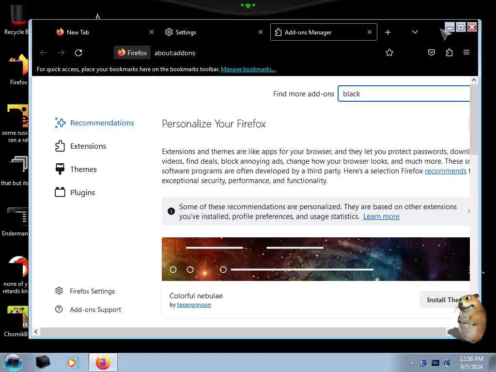The width and height of the screenshot is (496, 372).
Task: Open the Manage bookmarks link
Action: (248, 69)
